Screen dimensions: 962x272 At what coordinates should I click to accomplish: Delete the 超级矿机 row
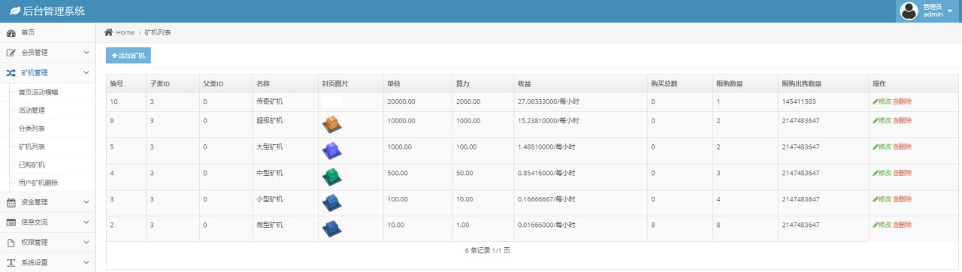click(x=902, y=120)
